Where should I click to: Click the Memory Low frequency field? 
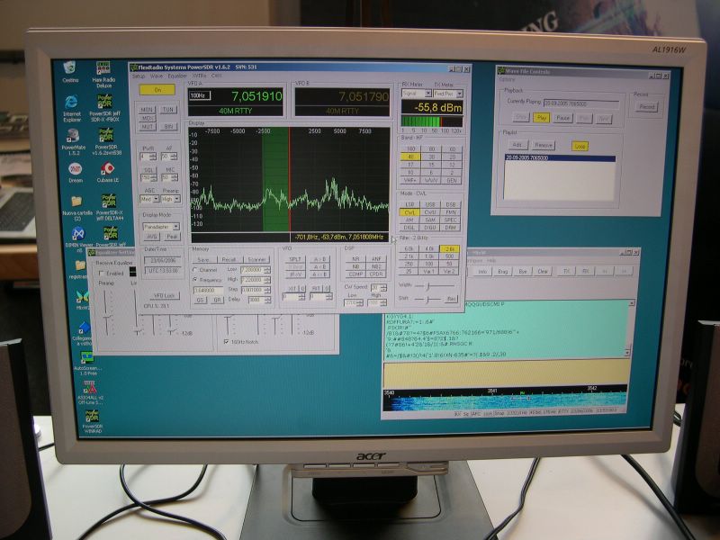click(x=256, y=270)
